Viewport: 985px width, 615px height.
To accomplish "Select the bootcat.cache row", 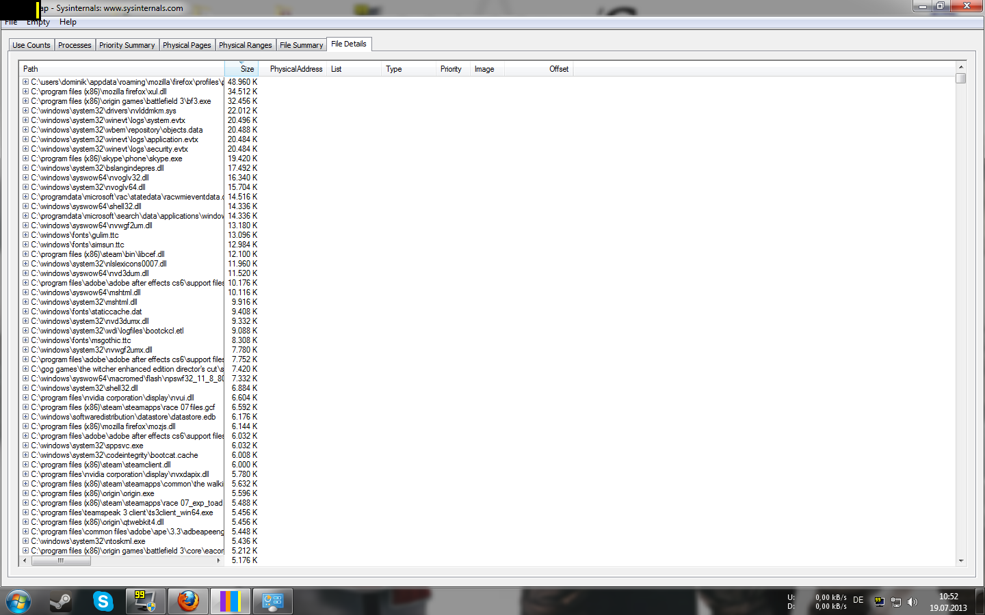I will pyautogui.click(x=114, y=455).
